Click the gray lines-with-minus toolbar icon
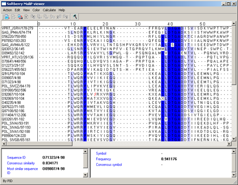This screenshot has width=238, height=185. [53, 17]
